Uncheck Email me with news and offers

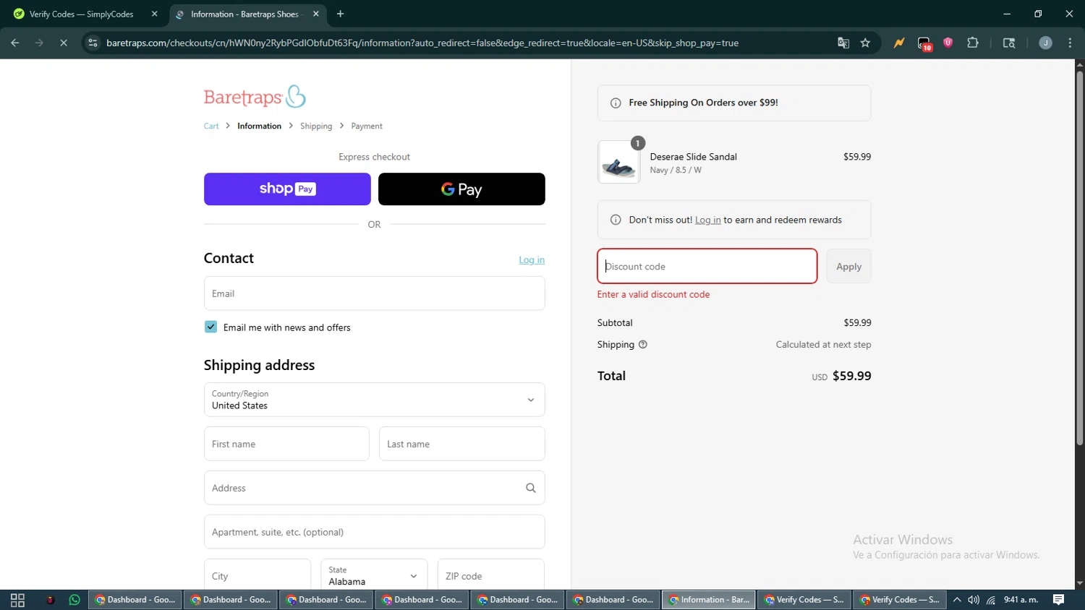[210, 327]
